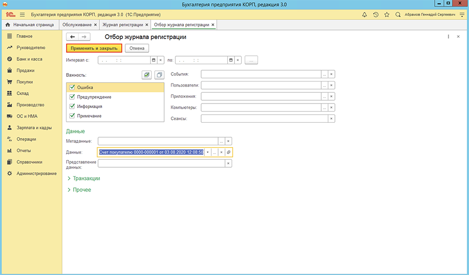Open the Операции section
The height and width of the screenshot is (275, 469).
[26, 139]
